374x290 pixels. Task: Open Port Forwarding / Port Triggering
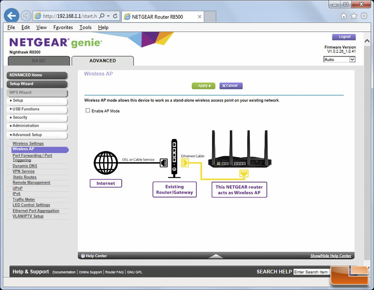[x=32, y=158]
